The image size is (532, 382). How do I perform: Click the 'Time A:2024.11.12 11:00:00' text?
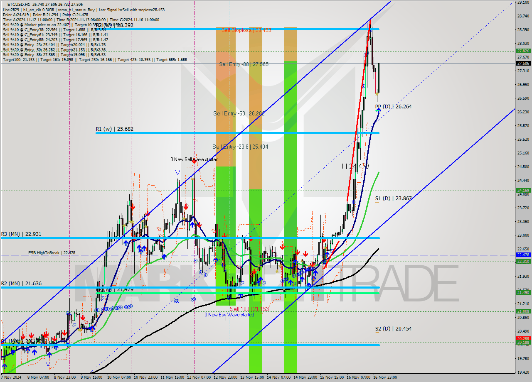[27, 20]
